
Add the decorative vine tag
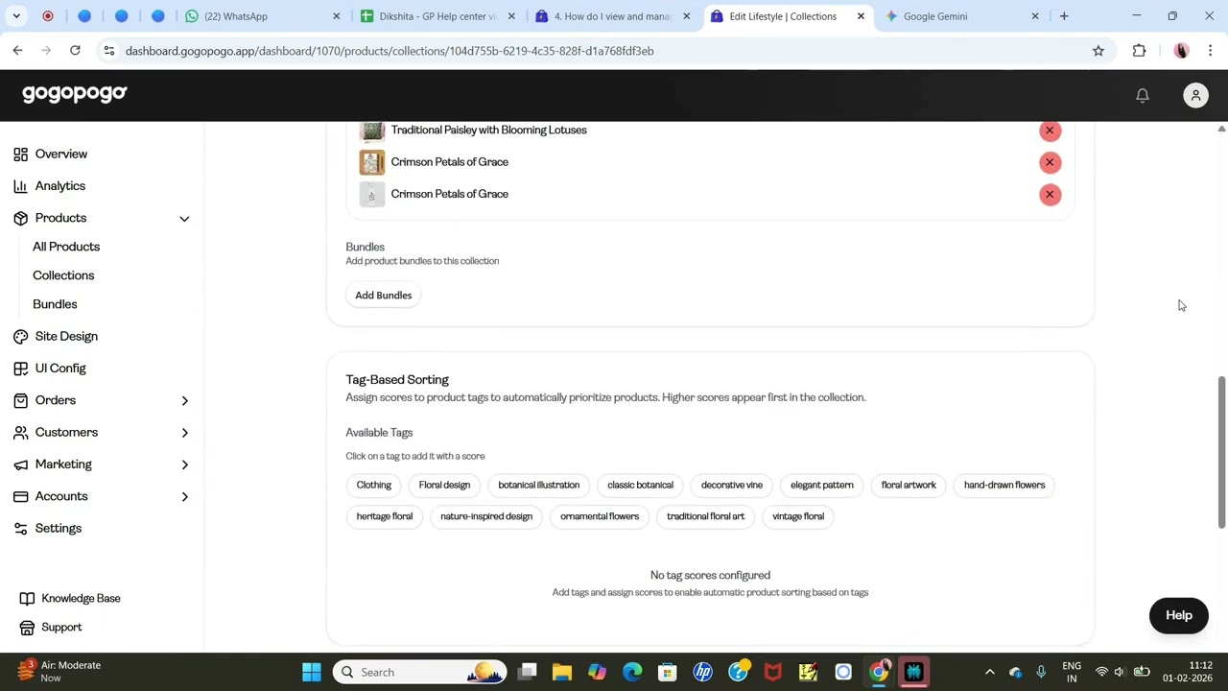tap(732, 485)
